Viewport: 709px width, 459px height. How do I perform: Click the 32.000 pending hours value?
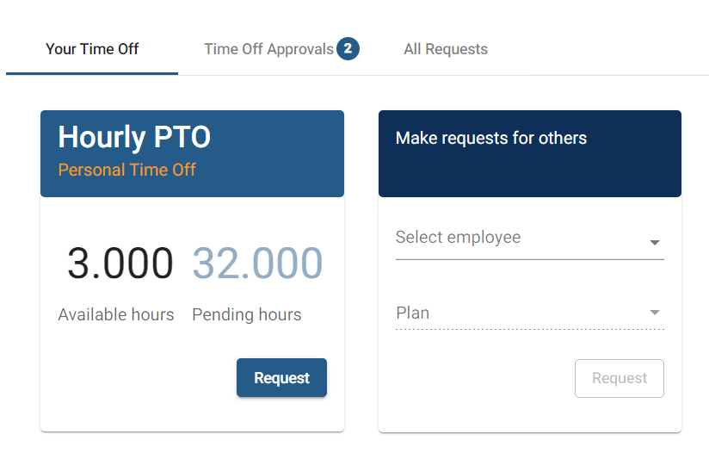pyautogui.click(x=257, y=264)
